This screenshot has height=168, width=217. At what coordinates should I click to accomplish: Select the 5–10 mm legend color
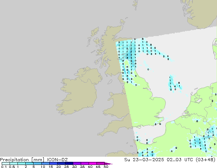[37, 164]
